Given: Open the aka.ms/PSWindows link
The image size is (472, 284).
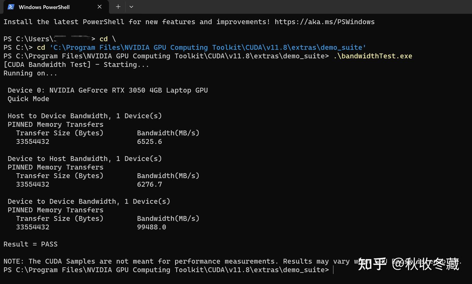Looking at the screenshot, I should [x=324, y=22].
